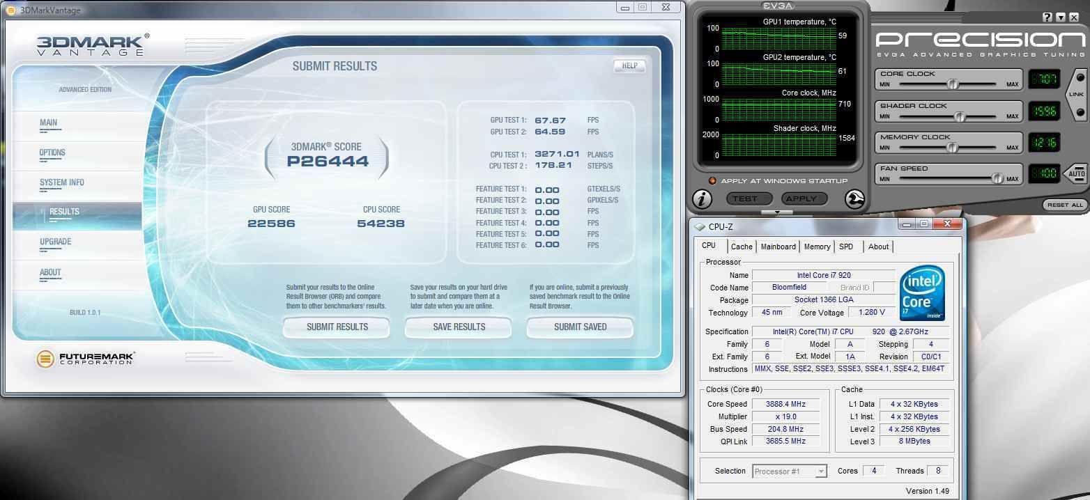Viewport: 1090px width, 500px height.
Task: Click CPU TEST 2 value 178.21
Action: pyautogui.click(x=553, y=165)
